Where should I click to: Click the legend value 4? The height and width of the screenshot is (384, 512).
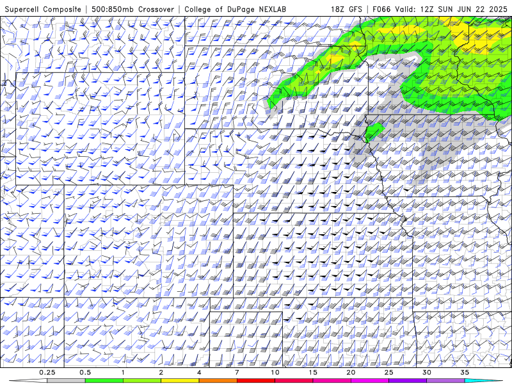pos(199,372)
